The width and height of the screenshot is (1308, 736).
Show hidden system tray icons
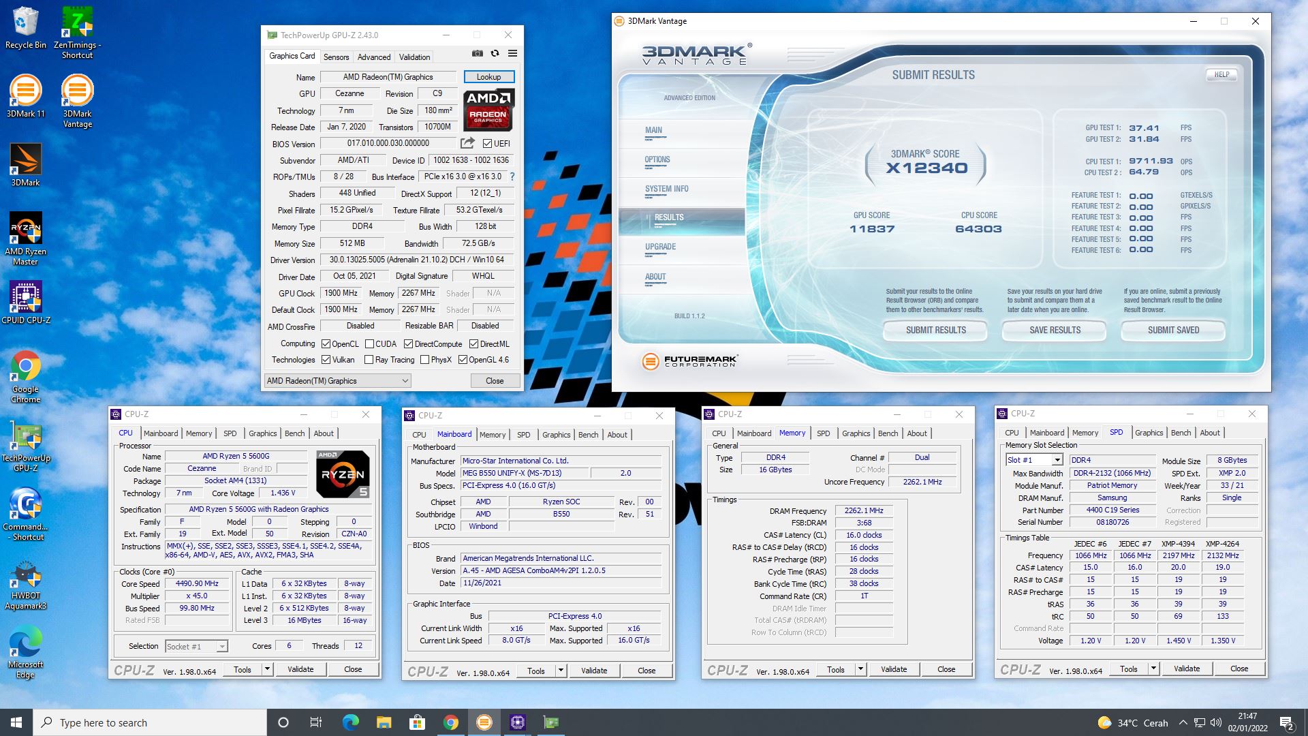(x=1183, y=722)
